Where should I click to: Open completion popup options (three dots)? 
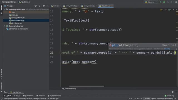coord(176,49)
